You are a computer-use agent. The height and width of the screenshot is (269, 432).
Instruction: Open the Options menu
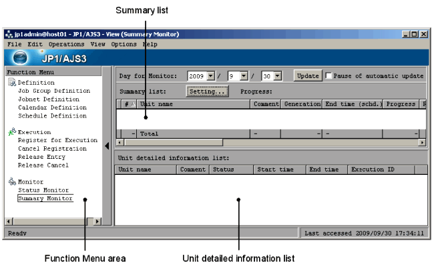pyautogui.click(x=124, y=44)
